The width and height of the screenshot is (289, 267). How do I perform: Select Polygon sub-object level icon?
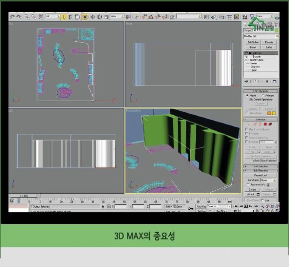[x=265, y=124]
